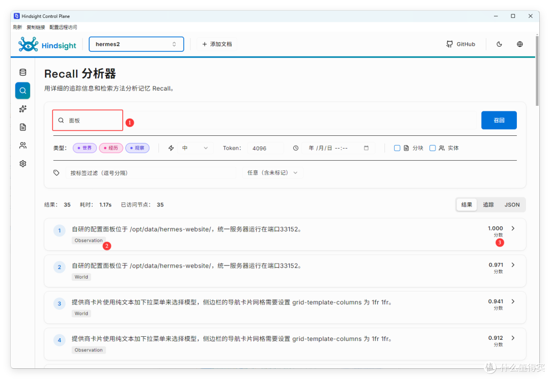Open the sparkles icon in the sidebar
Screen dimensions: 550x379
[x=23, y=109]
